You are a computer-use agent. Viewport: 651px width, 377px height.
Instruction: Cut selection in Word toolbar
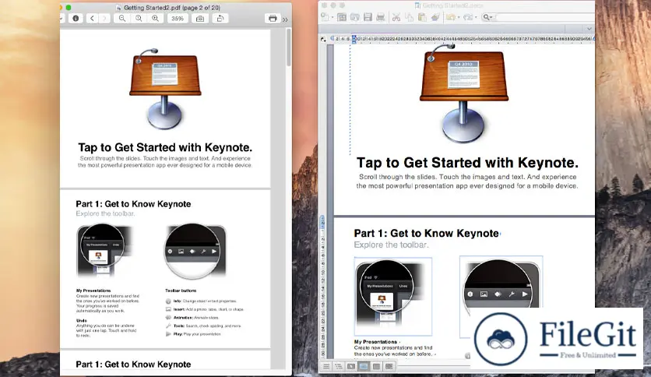pyautogui.click(x=396, y=17)
